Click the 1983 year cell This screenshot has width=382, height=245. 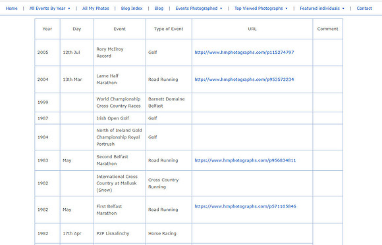(x=47, y=160)
